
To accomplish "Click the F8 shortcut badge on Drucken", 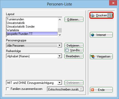I will click(x=110, y=15).
